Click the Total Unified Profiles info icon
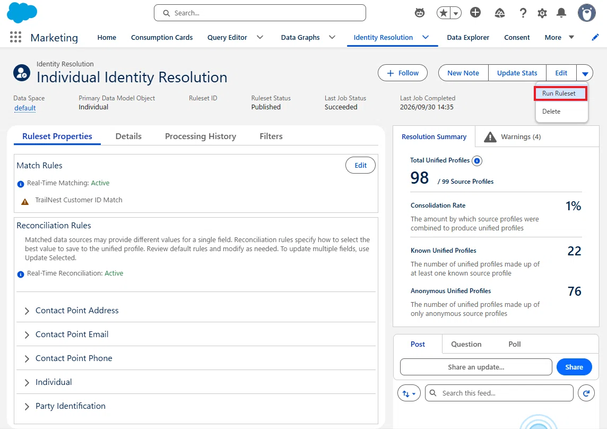Viewport: 607px width, 429px height. click(x=477, y=160)
